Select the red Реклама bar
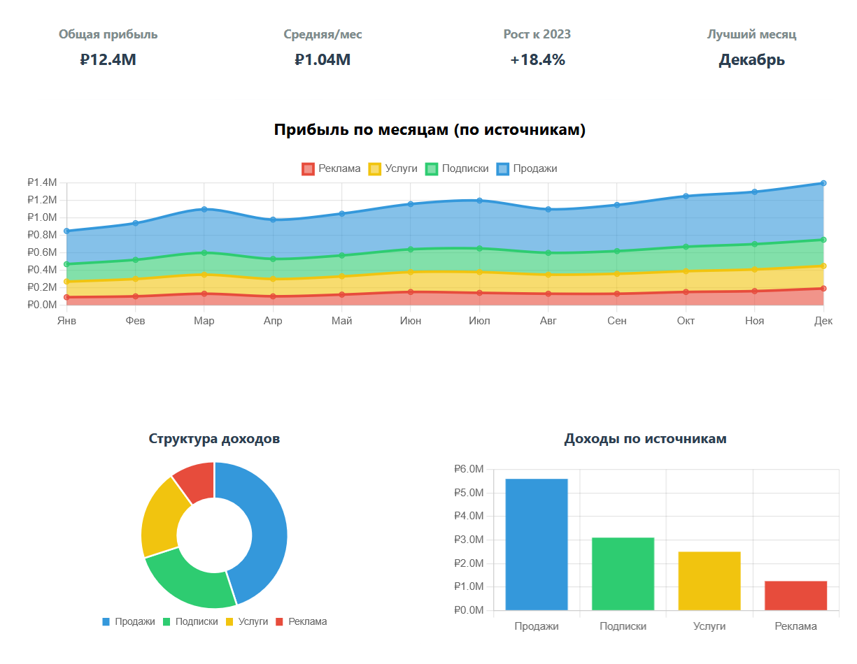This screenshot has width=857, height=664. click(x=795, y=596)
